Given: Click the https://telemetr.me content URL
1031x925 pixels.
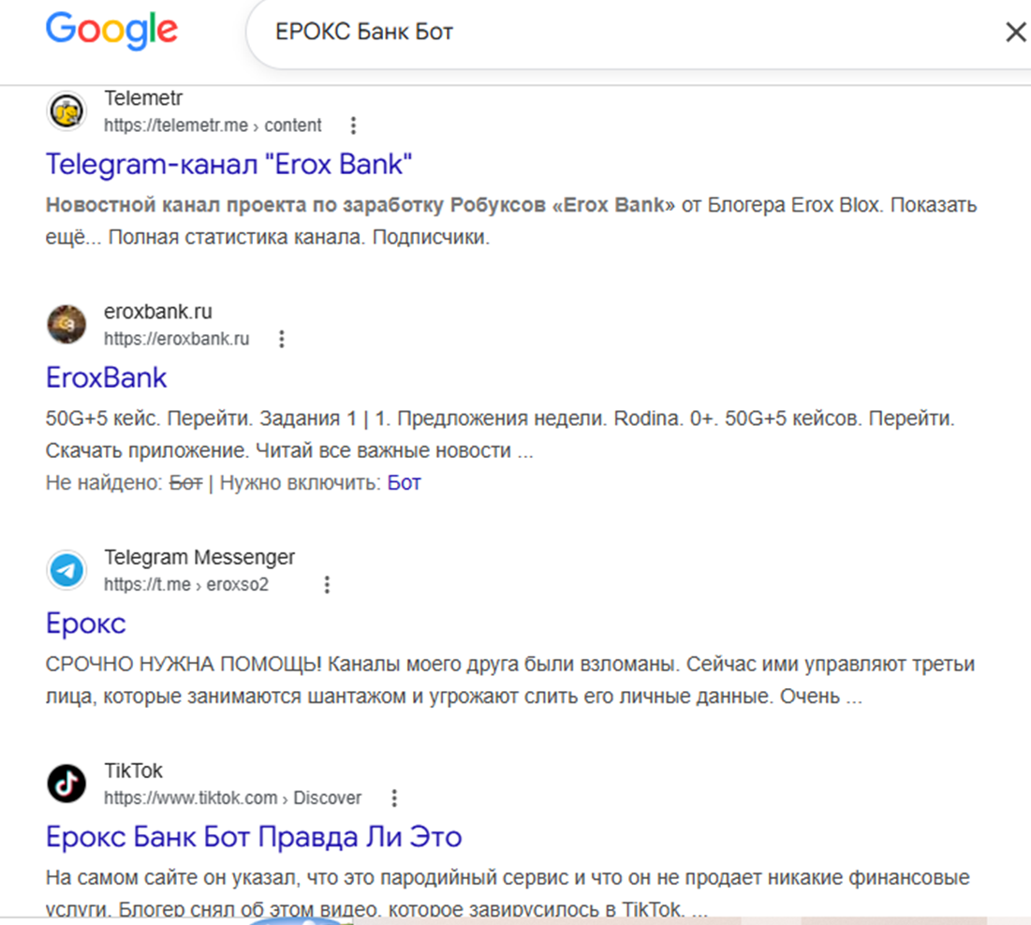Looking at the screenshot, I should click(x=214, y=125).
